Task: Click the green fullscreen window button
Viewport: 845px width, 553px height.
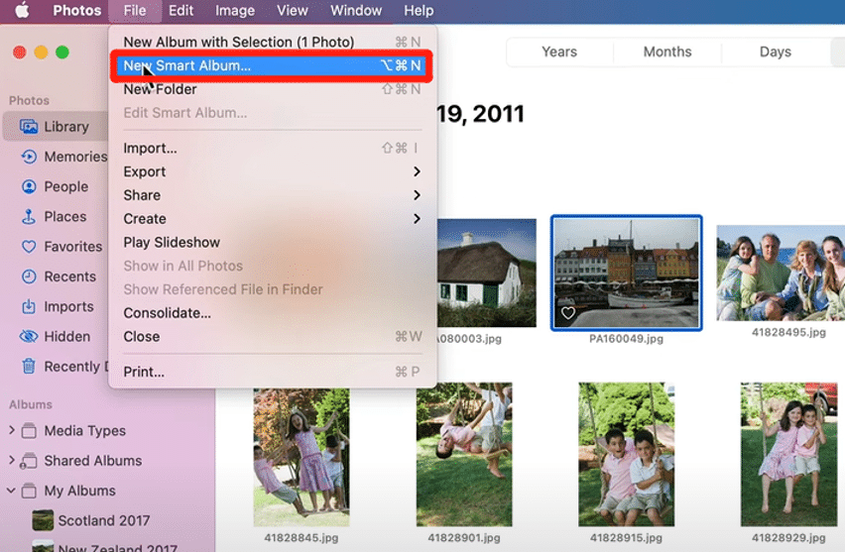Action: pyautogui.click(x=62, y=53)
